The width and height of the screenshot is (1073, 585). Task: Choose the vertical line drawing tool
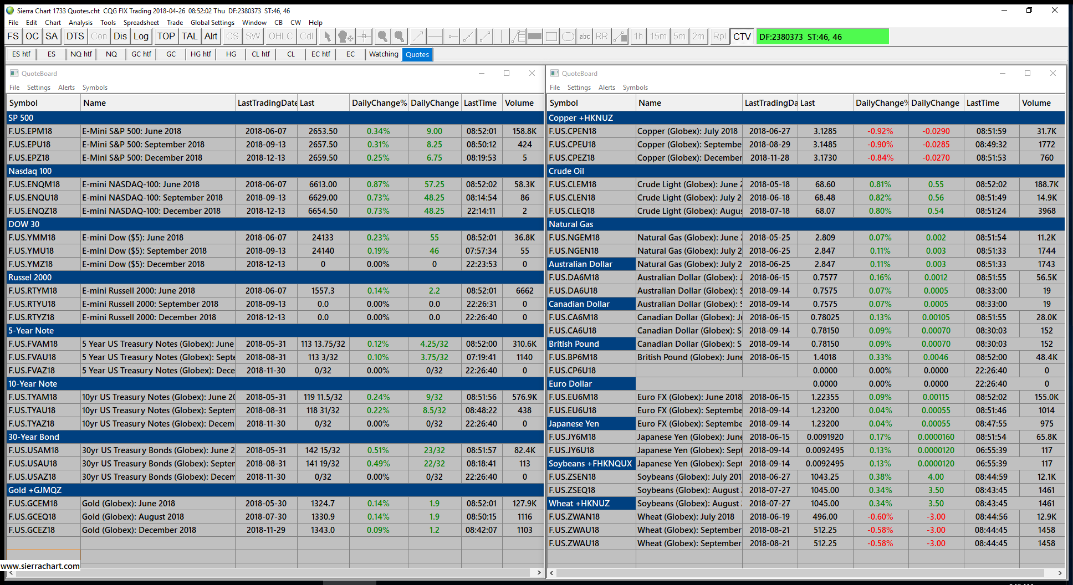501,37
